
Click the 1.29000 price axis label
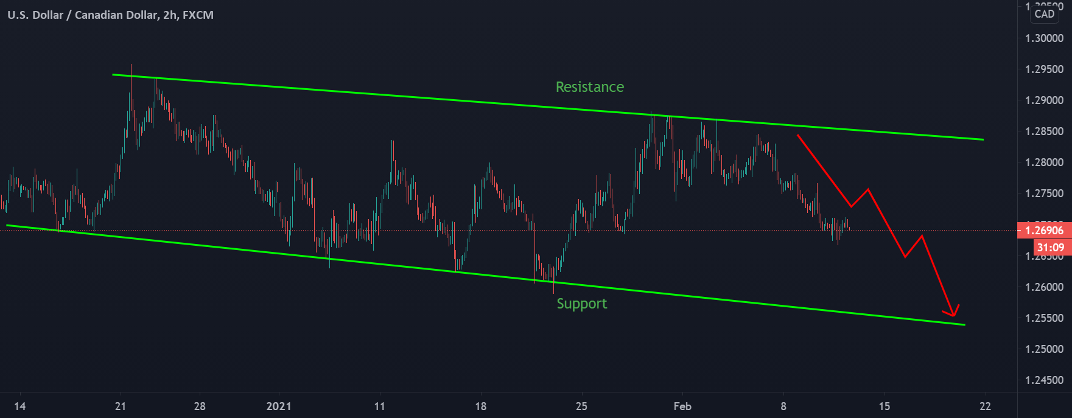[1044, 100]
